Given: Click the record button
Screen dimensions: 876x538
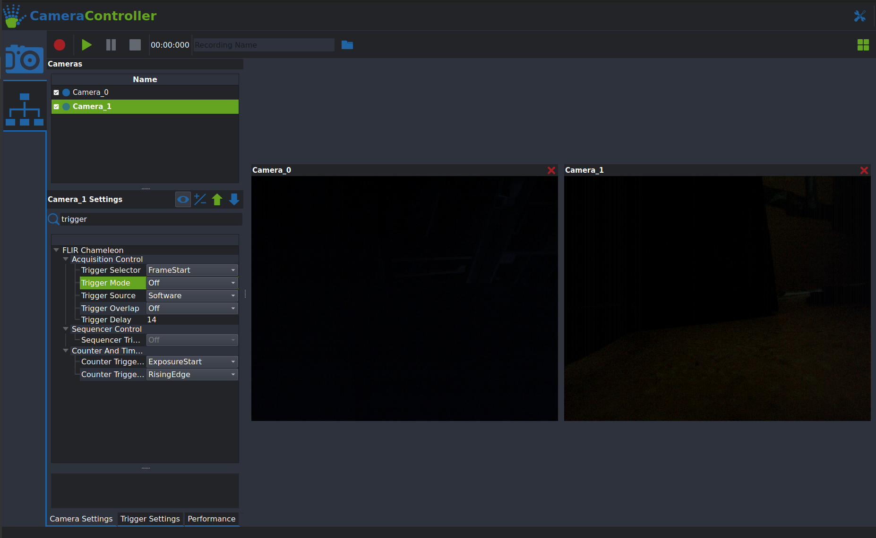Looking at the screenshot, I should click(x=59, y=45).
